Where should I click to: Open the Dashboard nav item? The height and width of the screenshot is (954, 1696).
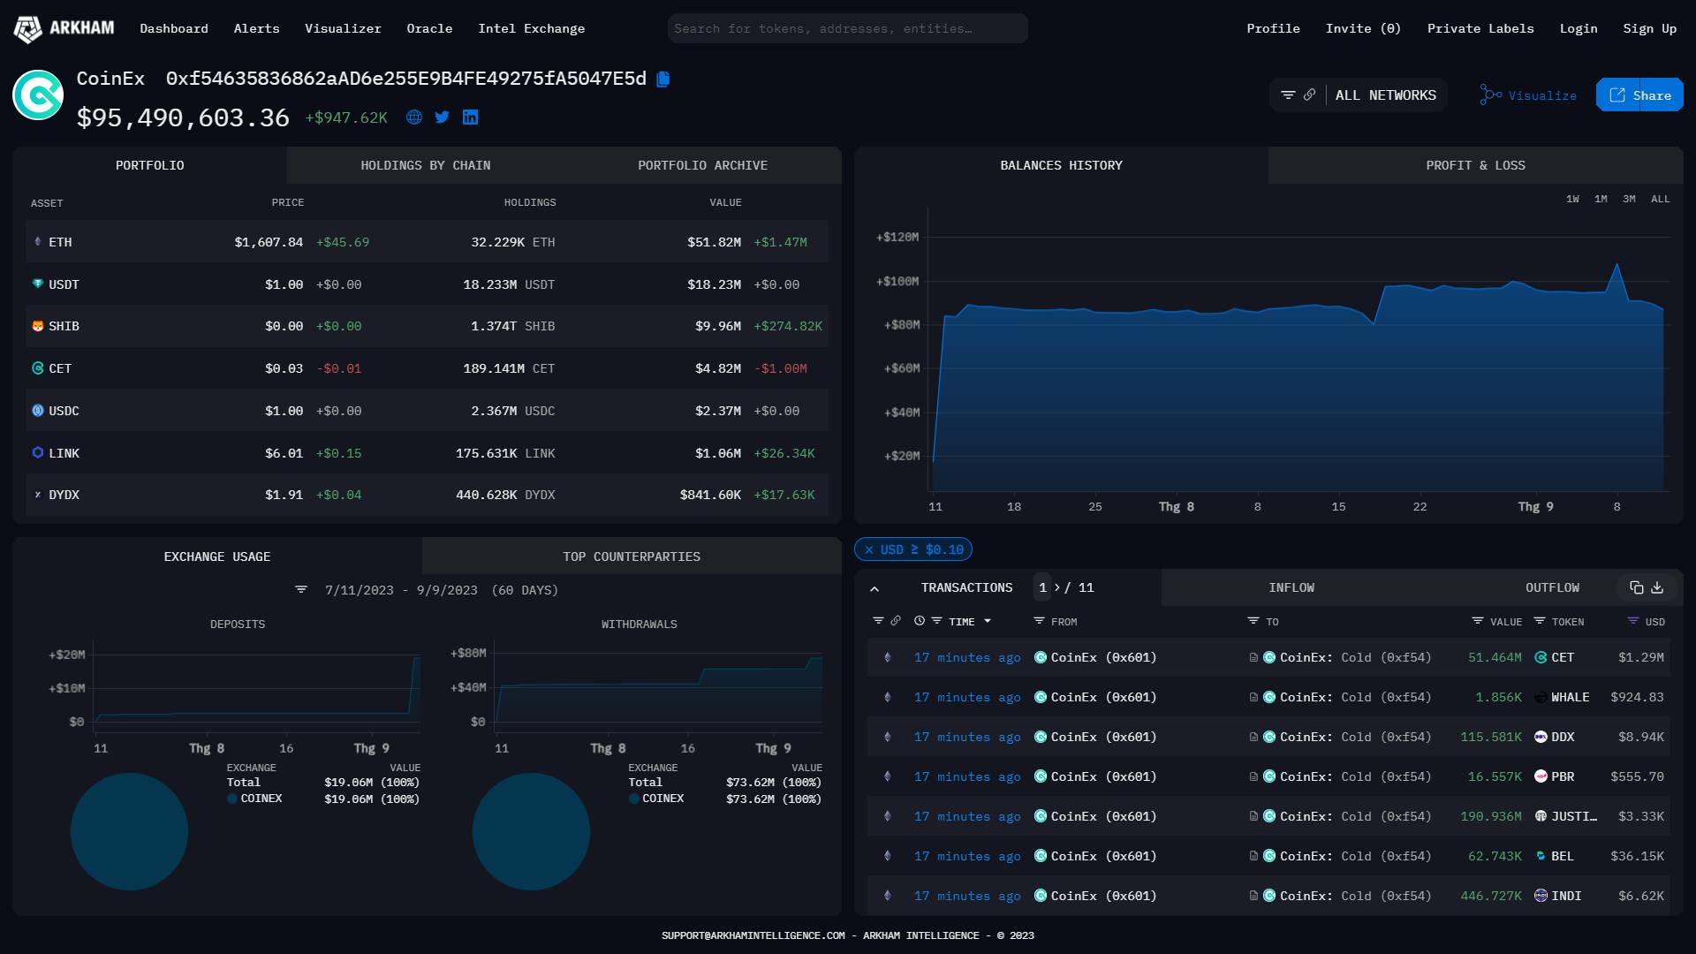(x=174, y=29)
